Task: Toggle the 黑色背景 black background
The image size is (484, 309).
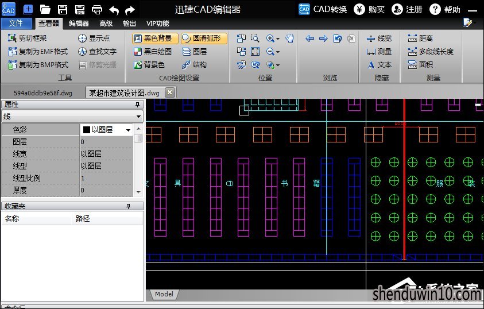Action: pos(155,38)
